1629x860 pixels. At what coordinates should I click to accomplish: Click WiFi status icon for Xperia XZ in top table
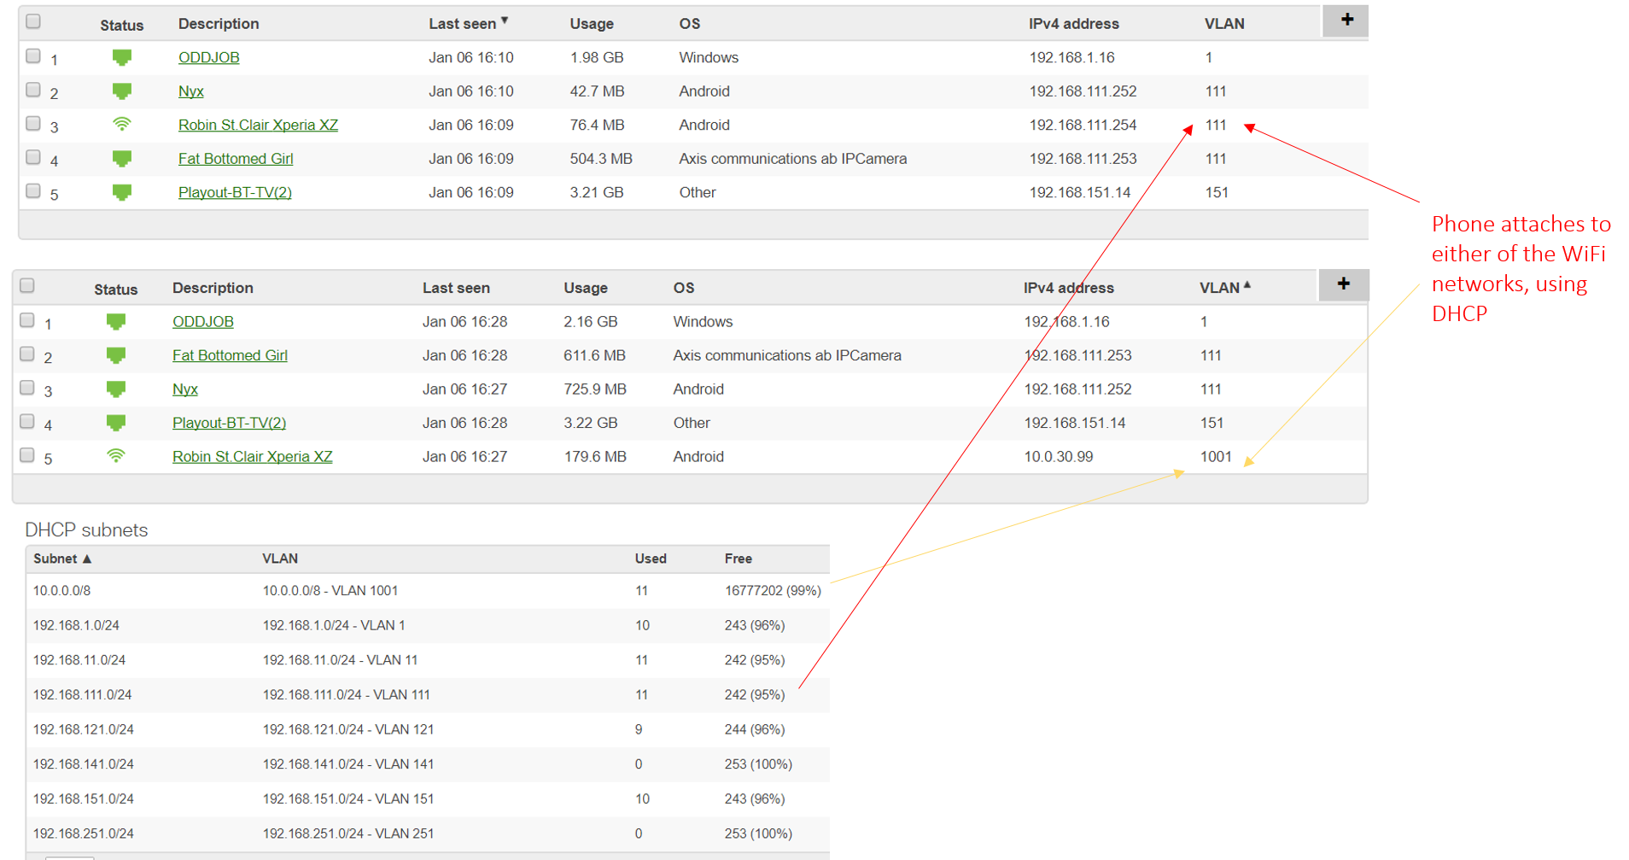point(122,125)
